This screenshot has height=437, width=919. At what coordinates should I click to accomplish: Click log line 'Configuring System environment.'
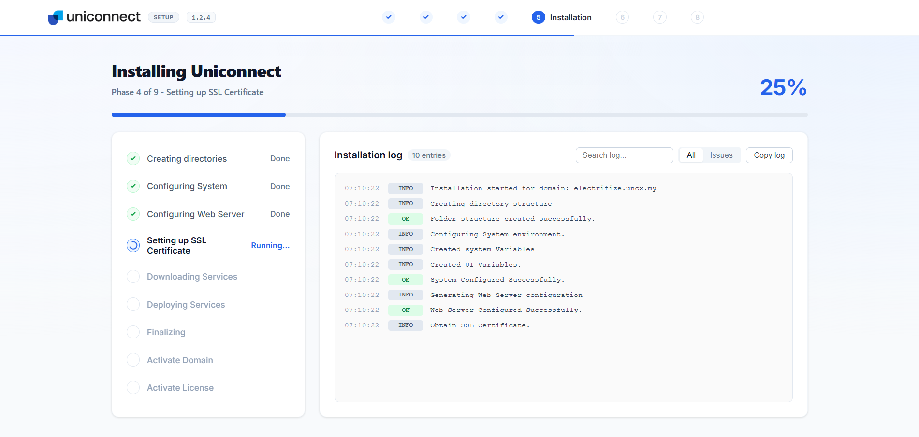point(497,234)
